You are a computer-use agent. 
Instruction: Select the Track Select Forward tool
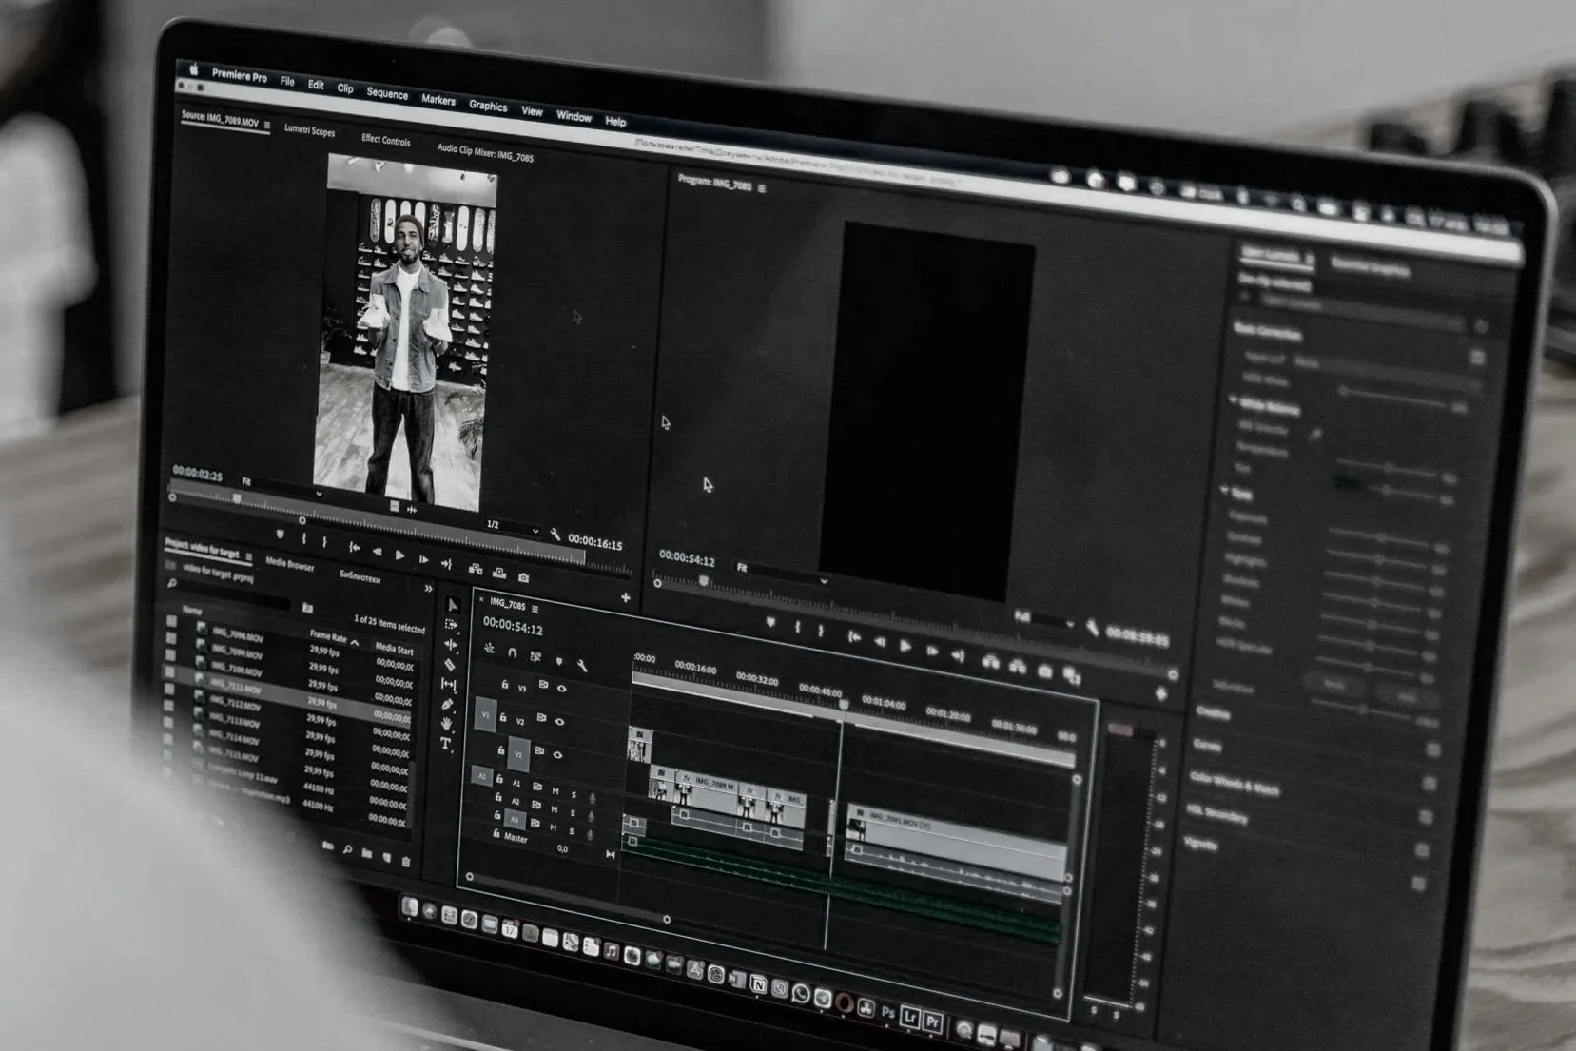click(x=452, y=625)
